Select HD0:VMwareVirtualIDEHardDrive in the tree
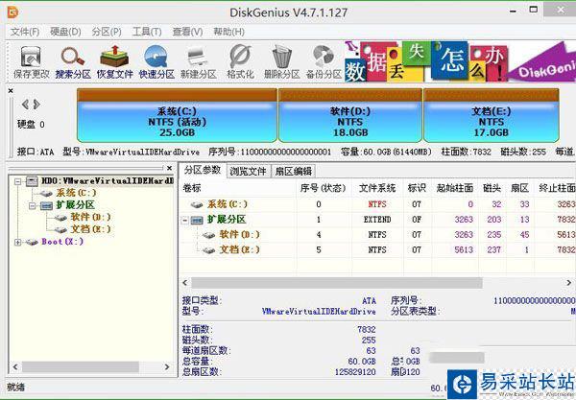This screenshot has height=400, width=576. (x=107, y=181)
